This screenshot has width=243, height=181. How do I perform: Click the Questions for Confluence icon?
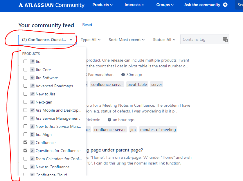(32, 151)
